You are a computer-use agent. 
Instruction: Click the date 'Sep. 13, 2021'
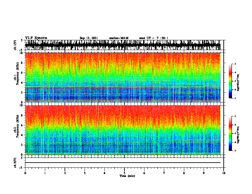tap(89, 38)
